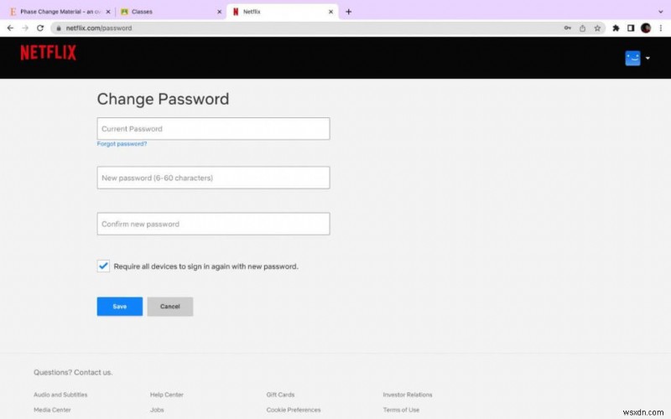Image resolution: width=671 pixels, height=419 pixels.
Task: Open the Chrome profile avatar
Action: coord(646,28)
